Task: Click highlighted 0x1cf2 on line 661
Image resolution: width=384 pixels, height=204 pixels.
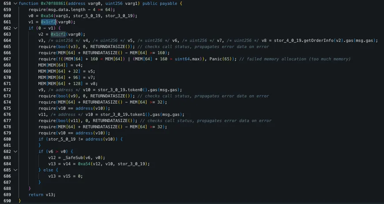Action: coord(48,22)
